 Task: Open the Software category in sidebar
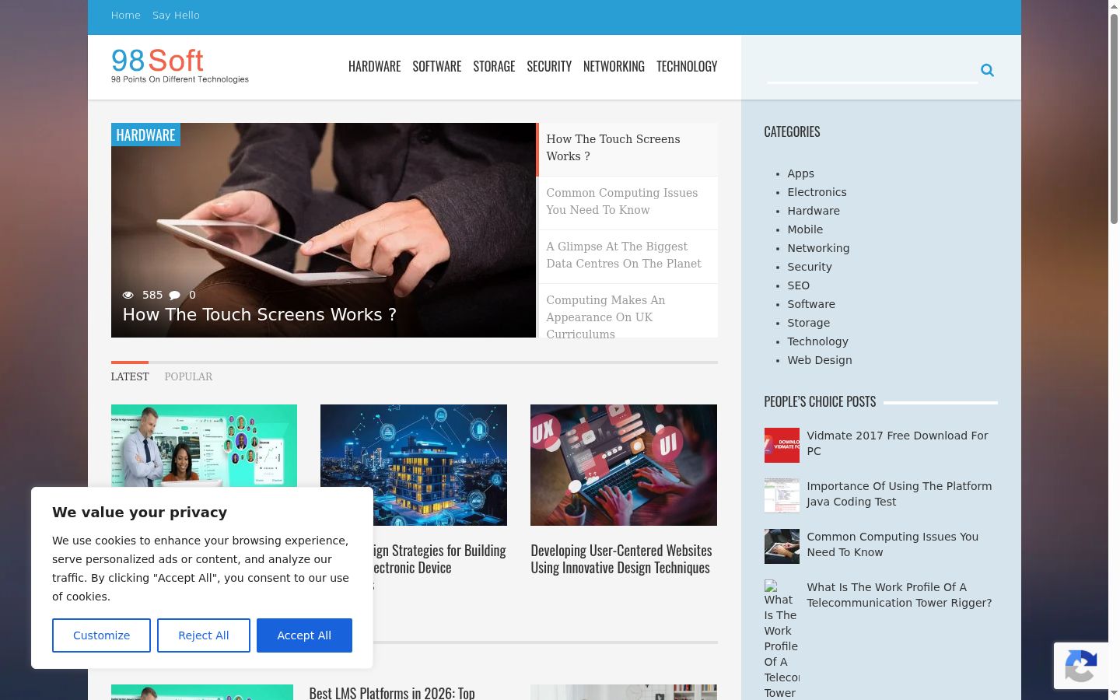[811, 304]
